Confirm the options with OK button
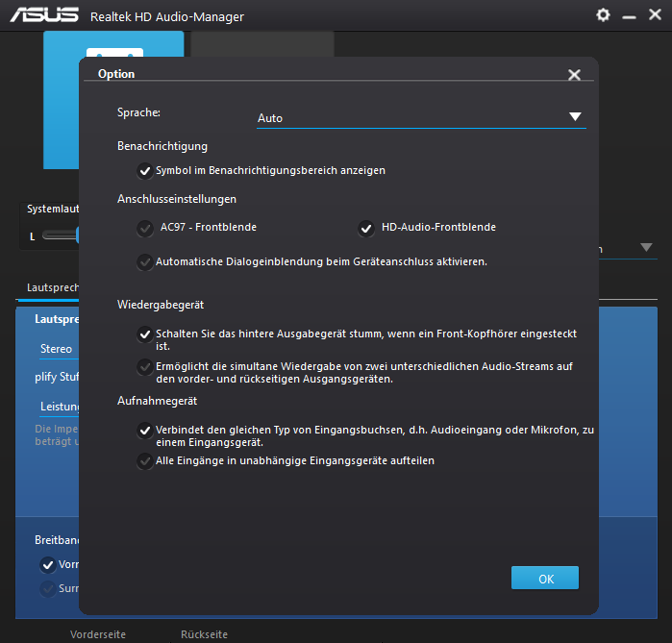The width and height of the screenshot is (672, 643). [x=545, y=578]
